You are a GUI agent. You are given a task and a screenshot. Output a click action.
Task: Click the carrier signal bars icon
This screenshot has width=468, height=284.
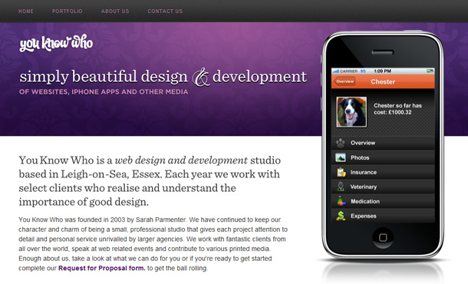336,71
